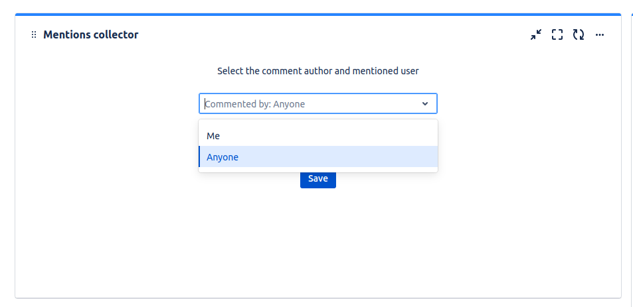Open the more actions ellipsis menu
The width and height of the screenshot is (633, 307).
[600, 34]
